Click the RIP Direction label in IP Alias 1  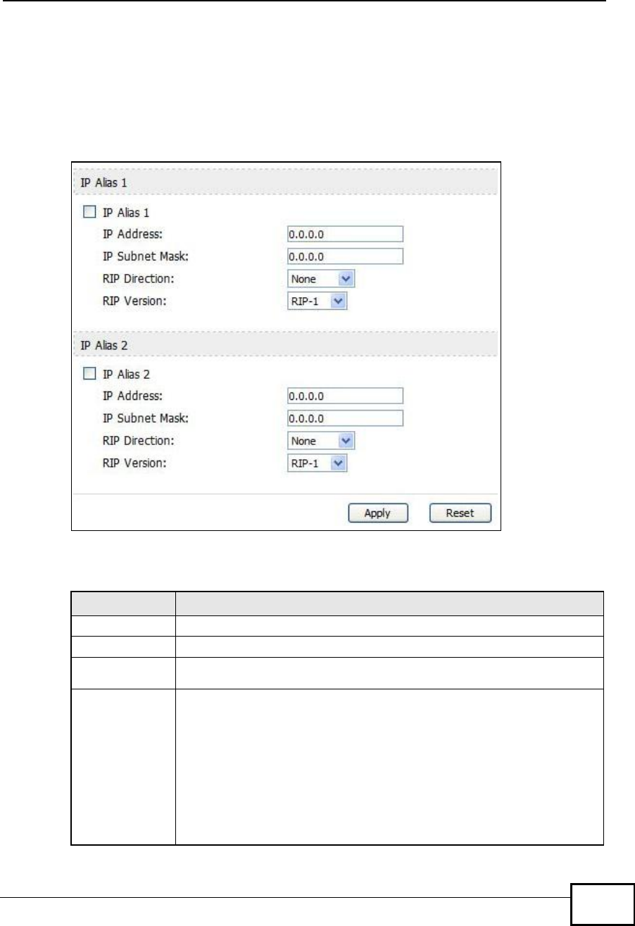tap(138, 279)
